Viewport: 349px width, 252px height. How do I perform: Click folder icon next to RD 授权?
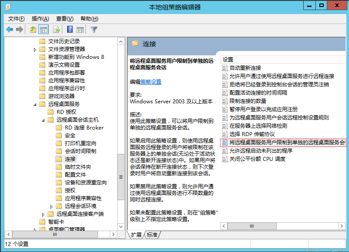coord(51,112)
